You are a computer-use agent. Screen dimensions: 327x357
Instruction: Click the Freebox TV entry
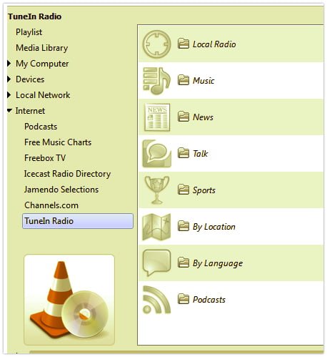coord(45,158)
